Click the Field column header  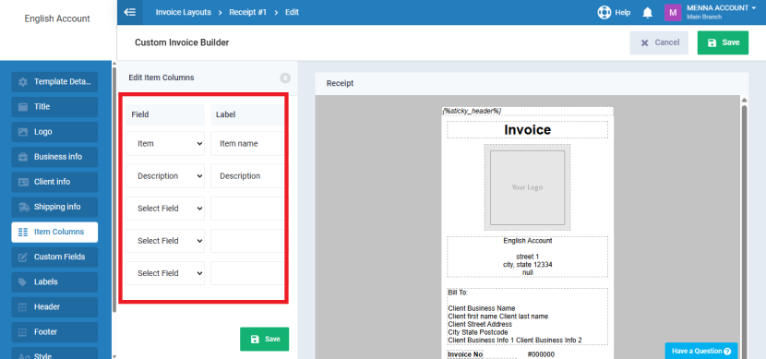165,114
